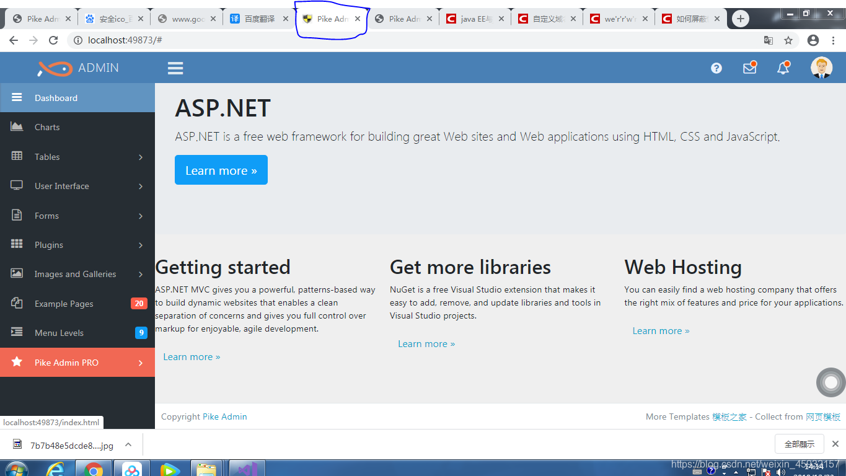The height and width of the screenshot is (476, 846).
Task: Click the Pike Admin fish logo
Action: 55,68
